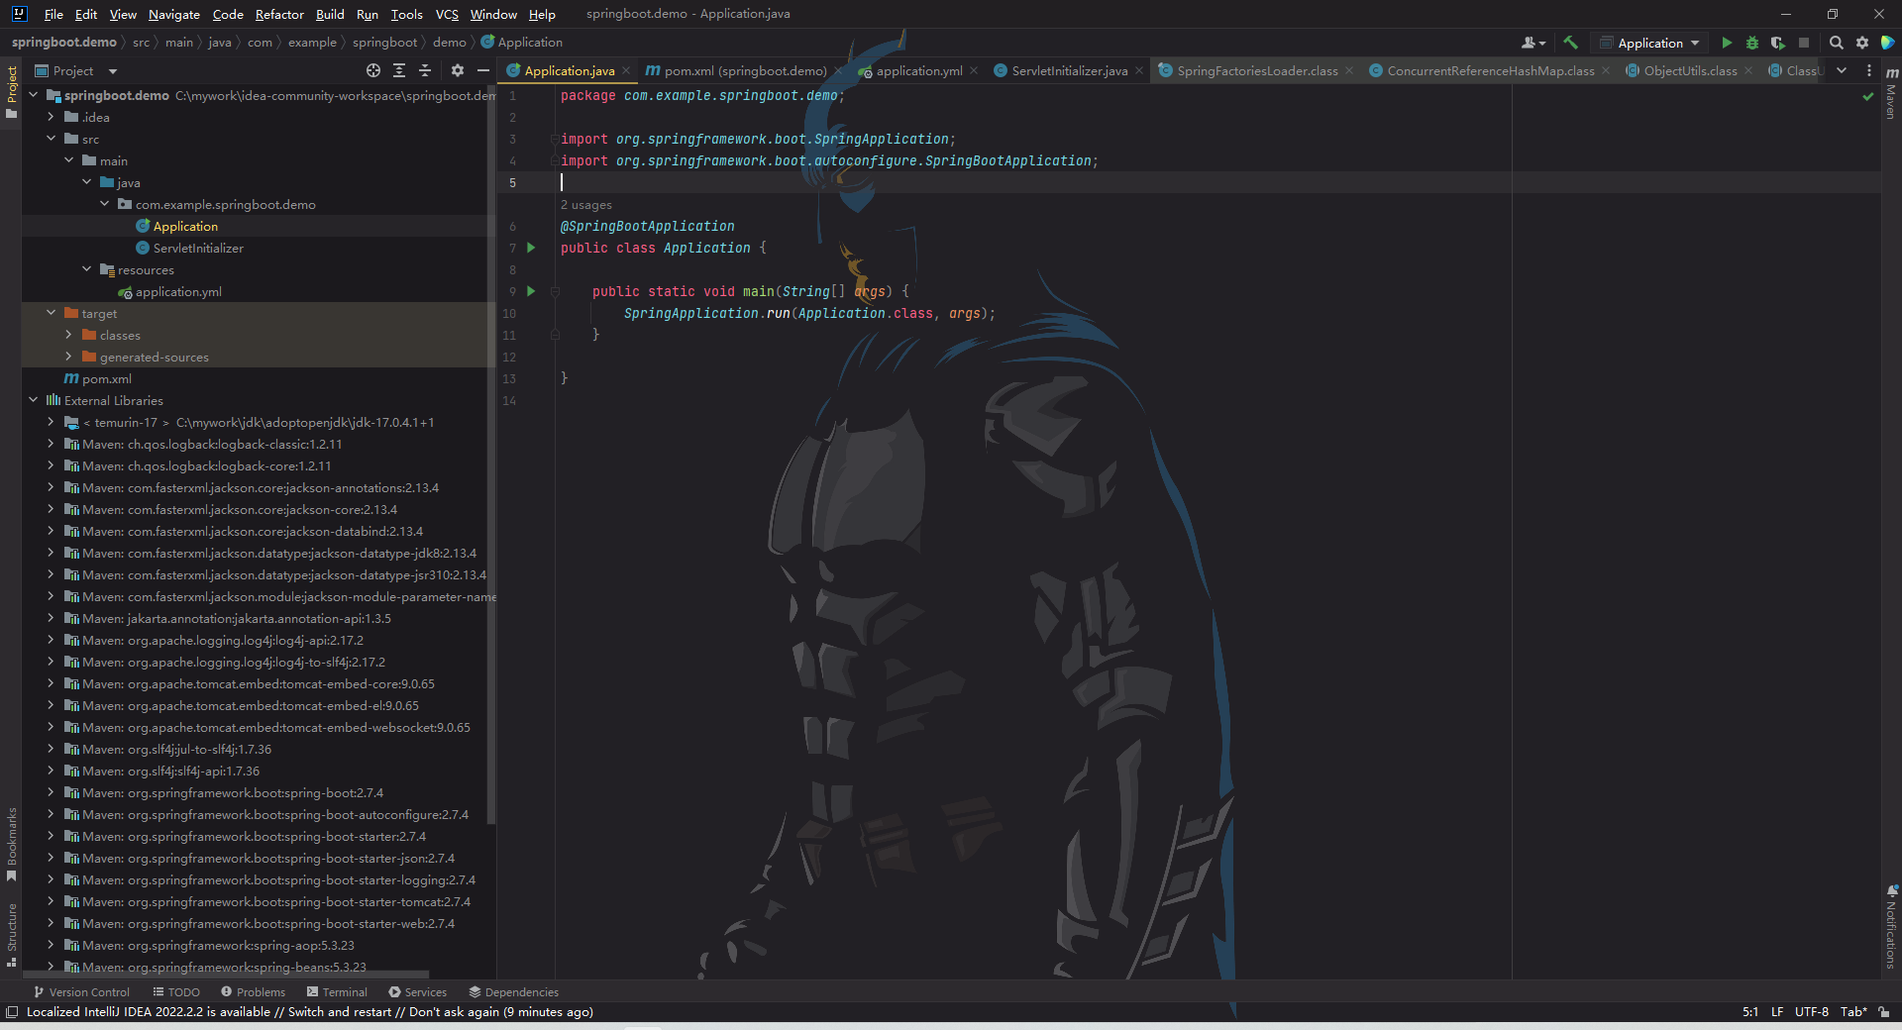Open the Refactor menu

pos(279,14)
